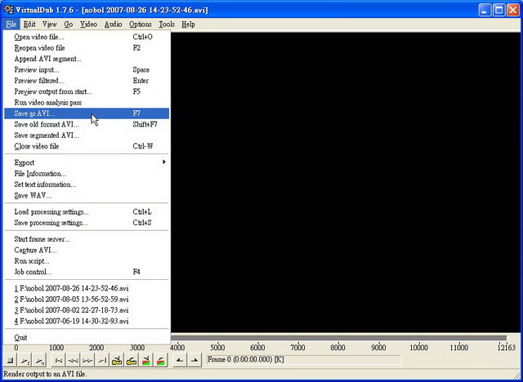Select Run script...
523x382 pixels.
coord(87,261)
